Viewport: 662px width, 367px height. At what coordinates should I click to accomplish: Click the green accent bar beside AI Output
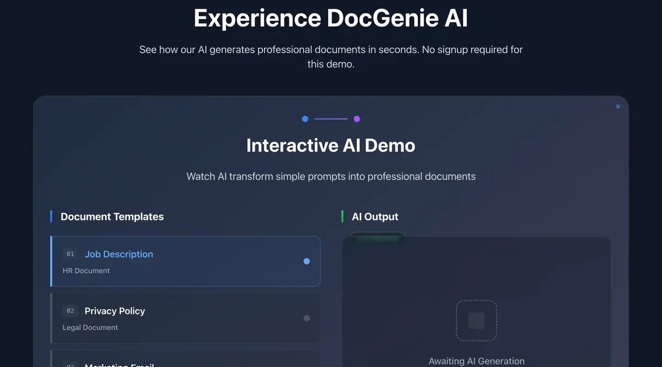(344, 216)
